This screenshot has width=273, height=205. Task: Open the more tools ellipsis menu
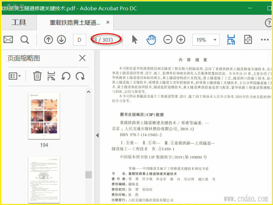pos(265,40)
